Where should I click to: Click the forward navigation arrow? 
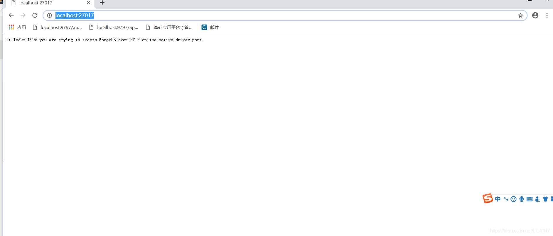pyautogui.click(x=23, y=15)
